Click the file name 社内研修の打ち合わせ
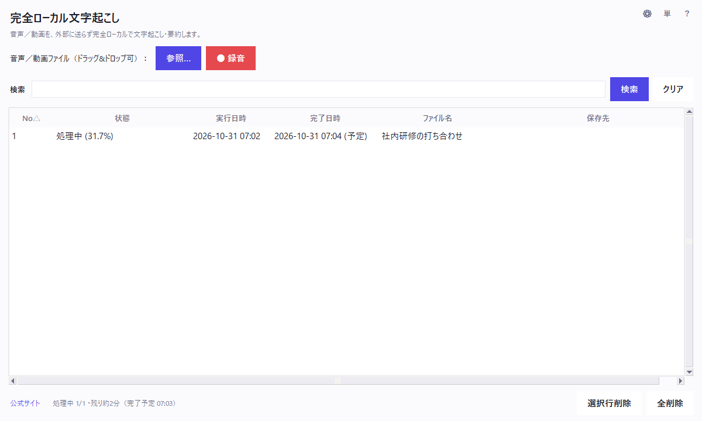Image resolution: width=702 pixels, height=421 pixels. coord(422,136)
